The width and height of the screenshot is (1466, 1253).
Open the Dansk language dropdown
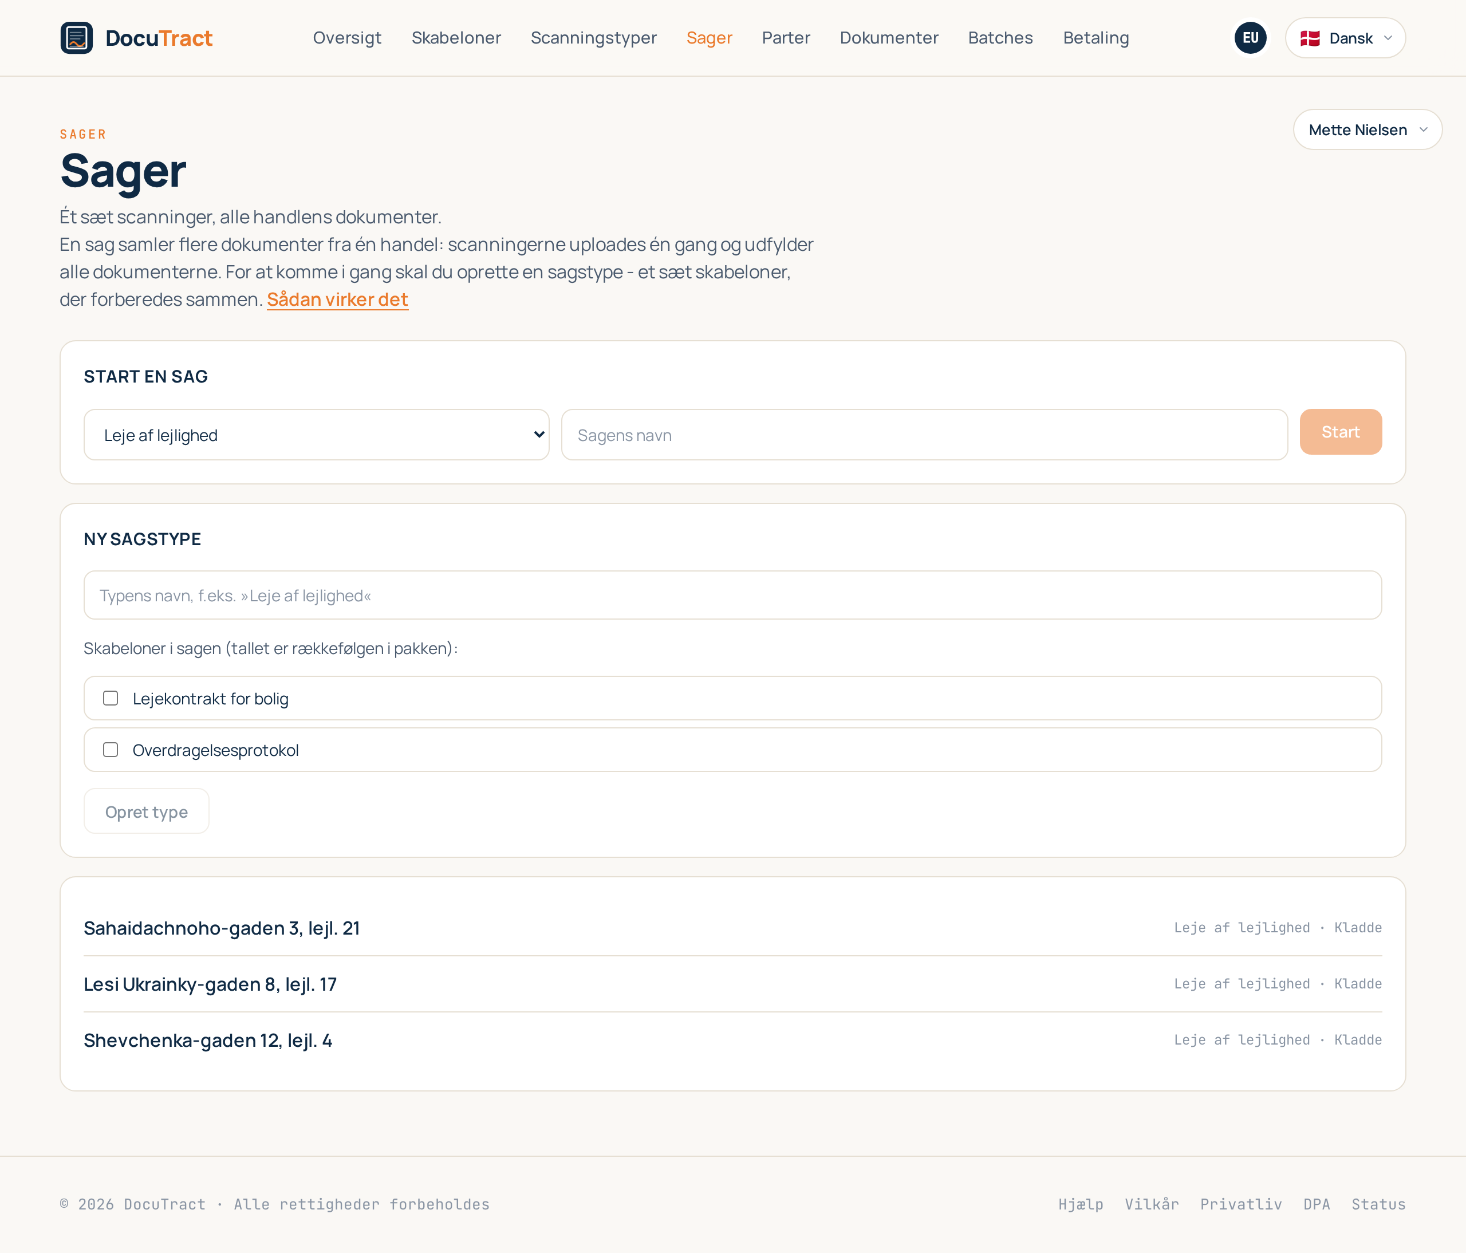click(x=1345, y=37)
